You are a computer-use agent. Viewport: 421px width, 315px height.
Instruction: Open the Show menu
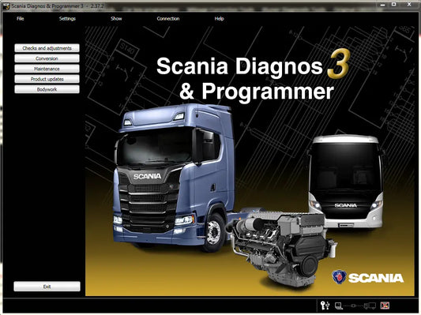116,18
